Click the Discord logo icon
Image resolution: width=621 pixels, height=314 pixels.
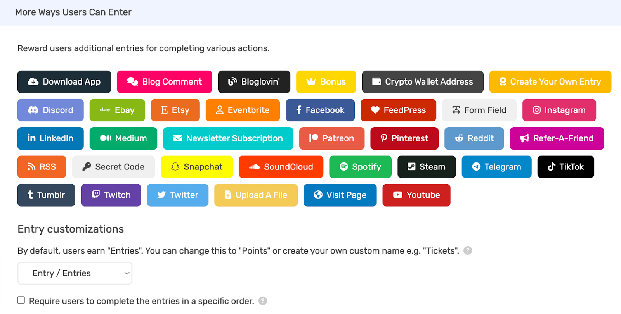click(x=33, y=110)
